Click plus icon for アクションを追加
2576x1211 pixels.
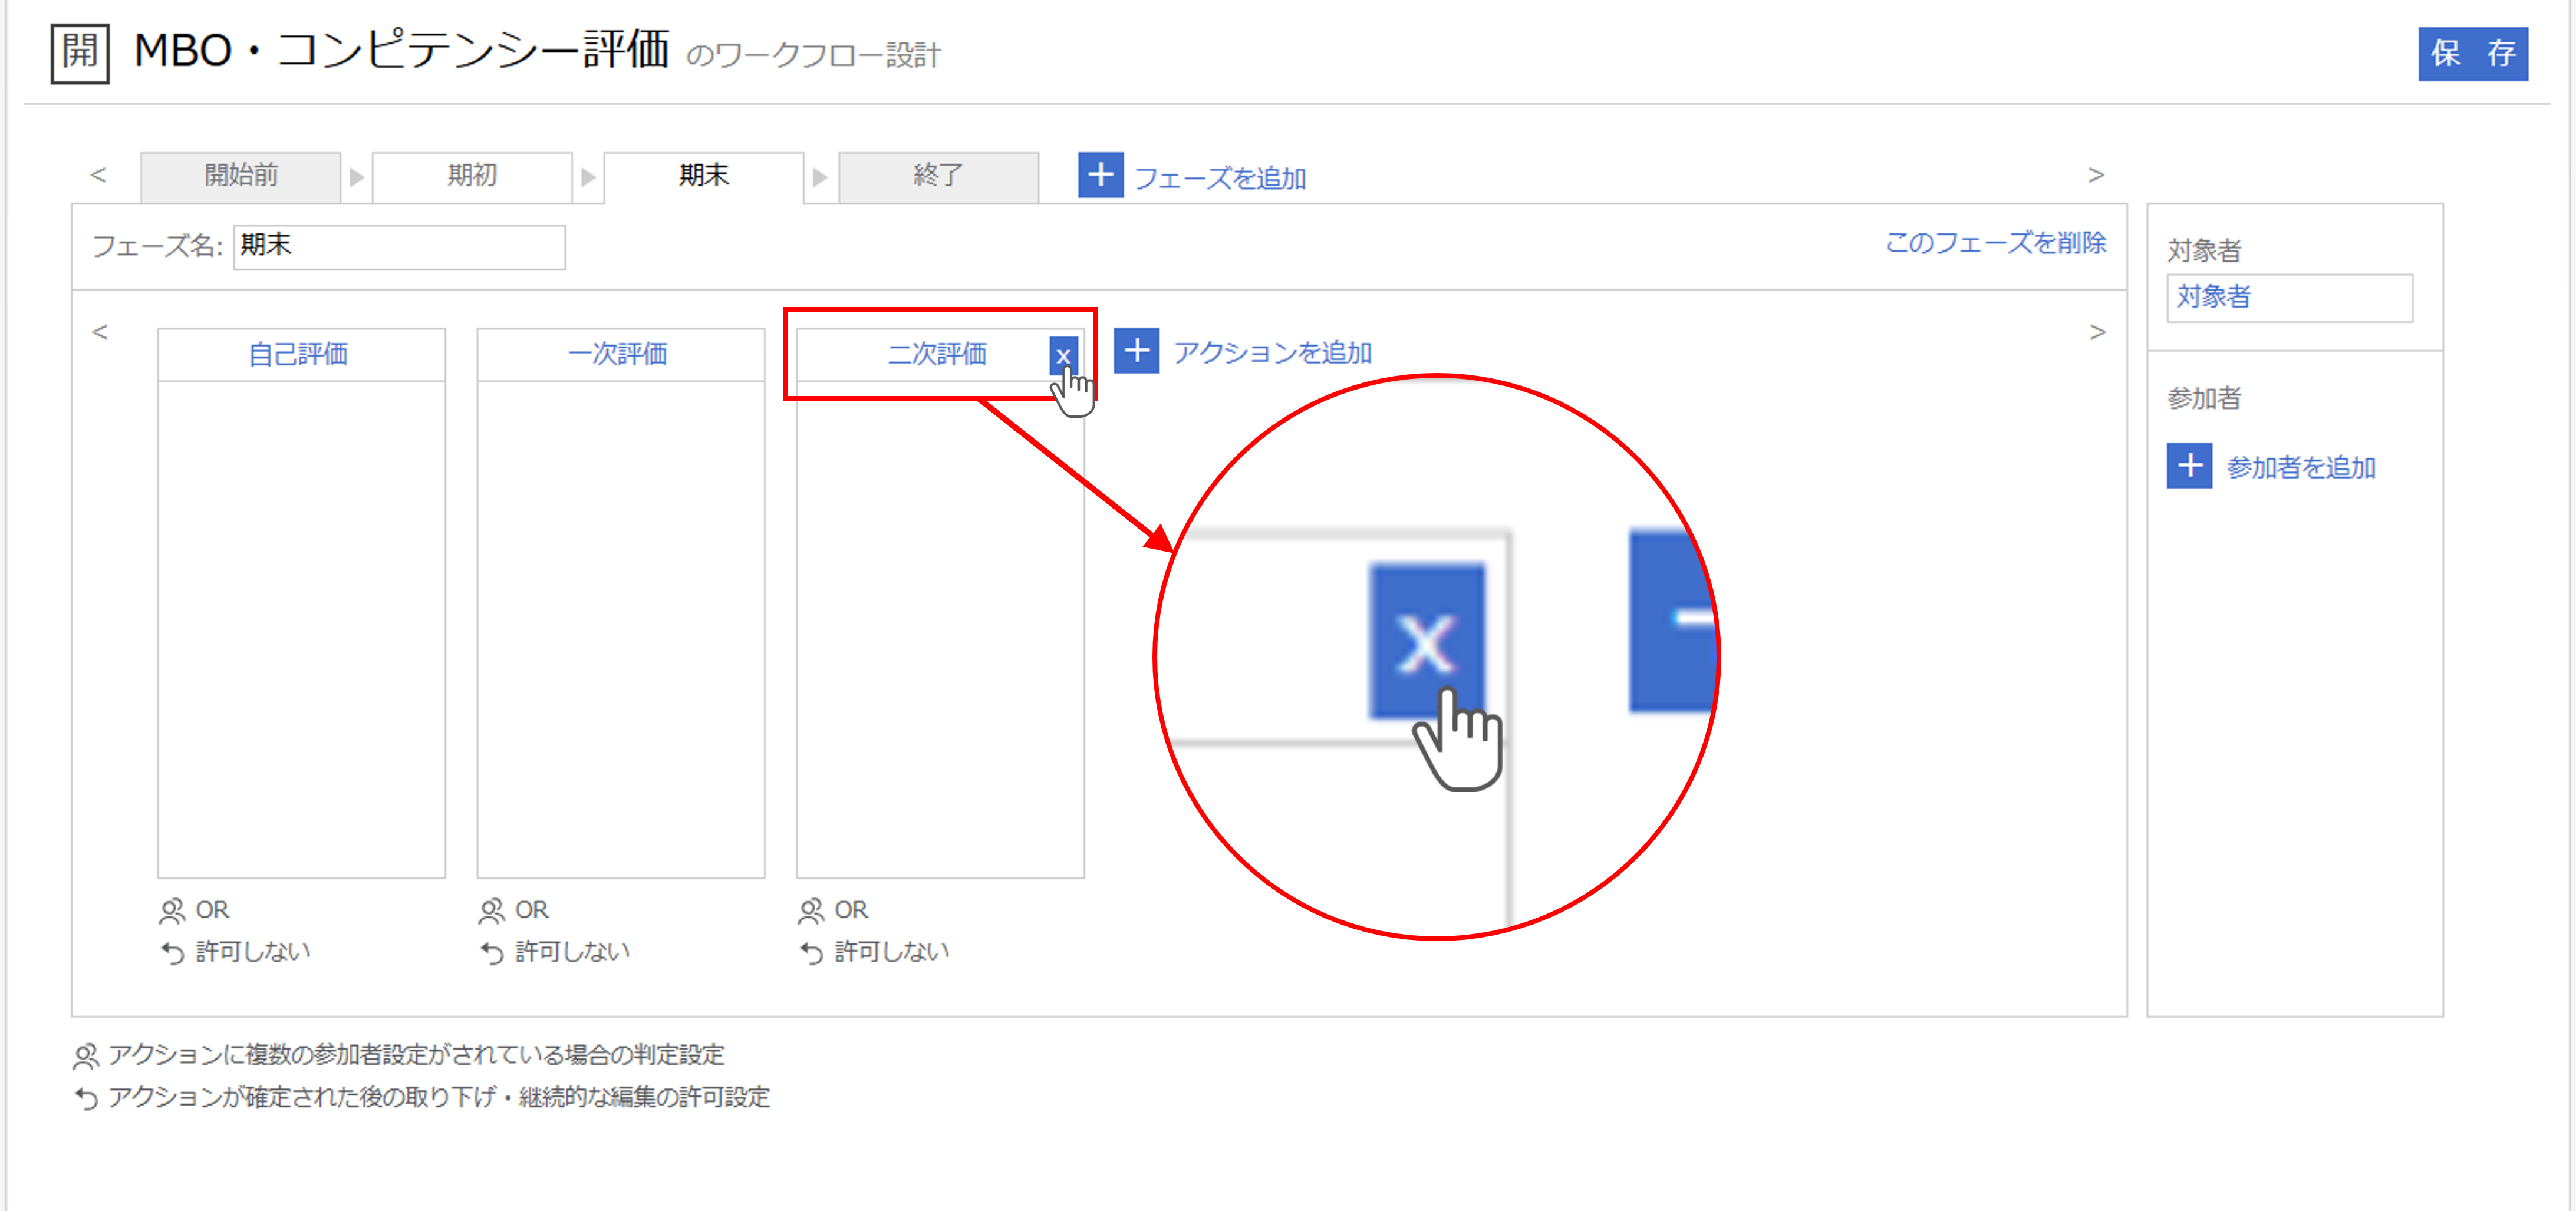(x=1136, y=351)
